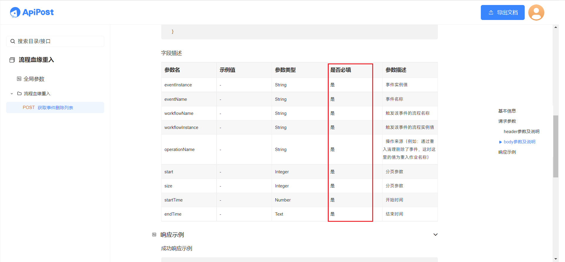Image resolution: width=565 pixels, height=262 pixels.
Task: Click the 触发该事件的流程实例值 description
Action: point(410,127)
